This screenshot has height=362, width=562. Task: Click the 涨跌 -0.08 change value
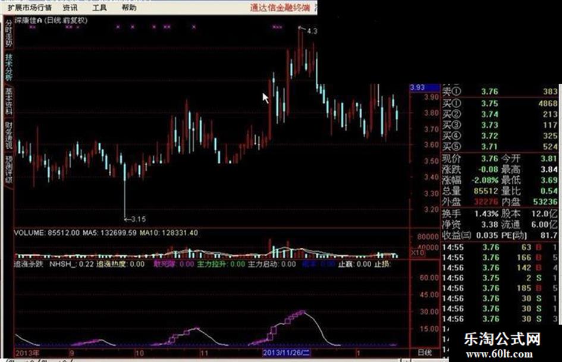coord(470,169)
